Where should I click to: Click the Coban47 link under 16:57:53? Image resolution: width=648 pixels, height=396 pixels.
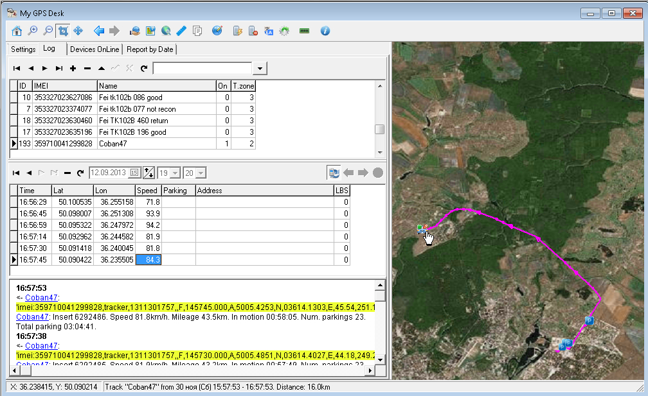[41, 298]
